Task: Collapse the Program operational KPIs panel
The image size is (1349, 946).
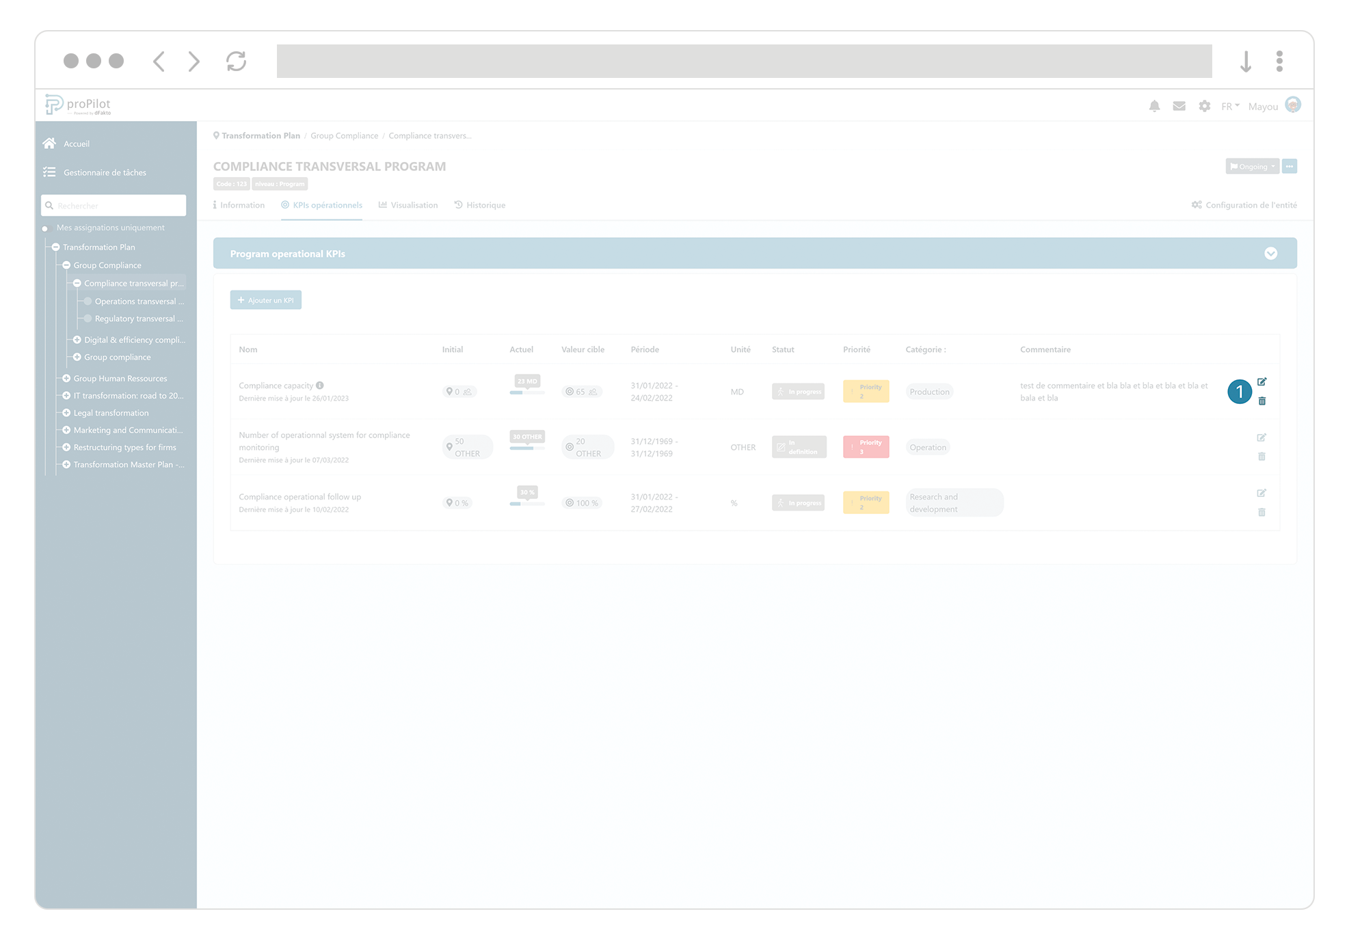Action: click(1271, 253)
